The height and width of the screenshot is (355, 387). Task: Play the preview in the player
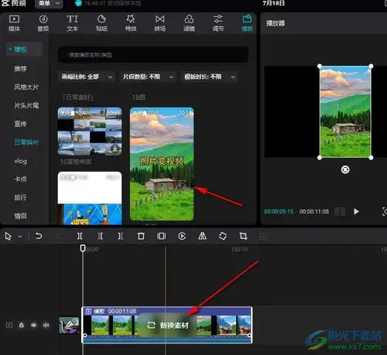(x=356, y=211)
